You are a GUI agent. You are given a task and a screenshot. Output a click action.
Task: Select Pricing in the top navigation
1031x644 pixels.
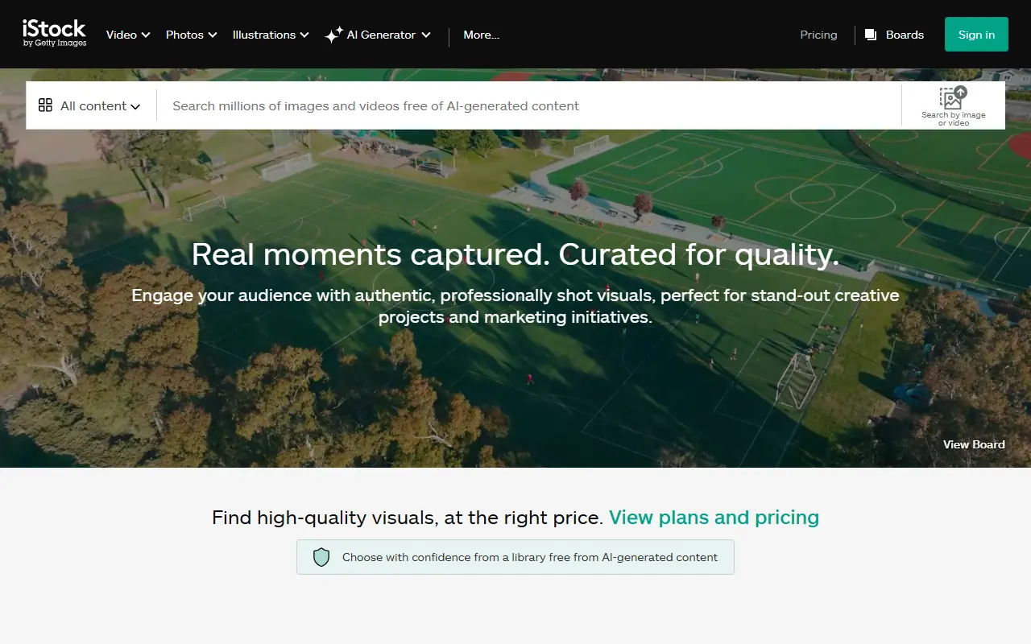[x=818, y=35]
